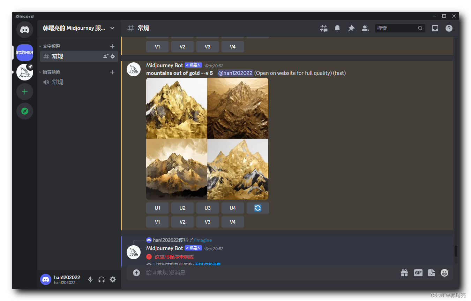
Task: Create channel in 文字频道 category
Action: tap(112, 46)
